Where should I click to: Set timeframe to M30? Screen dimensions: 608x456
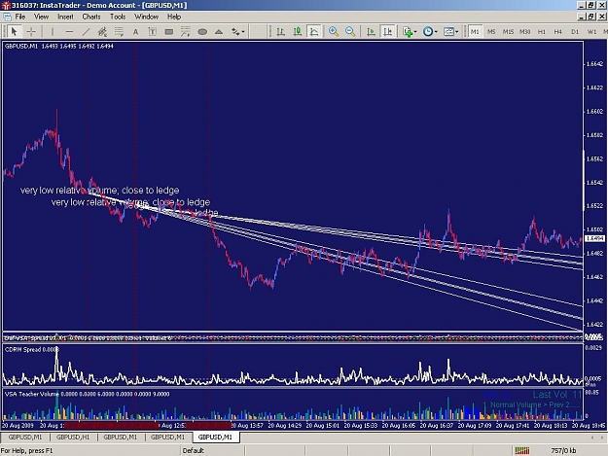[x=524, y=31]
